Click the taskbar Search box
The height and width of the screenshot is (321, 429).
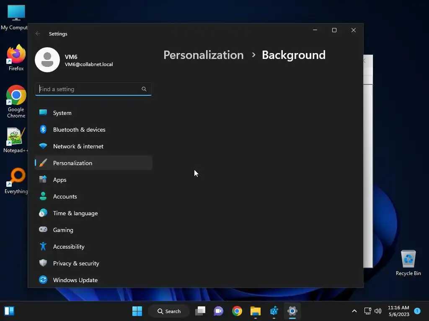click(x=169, y=311)
